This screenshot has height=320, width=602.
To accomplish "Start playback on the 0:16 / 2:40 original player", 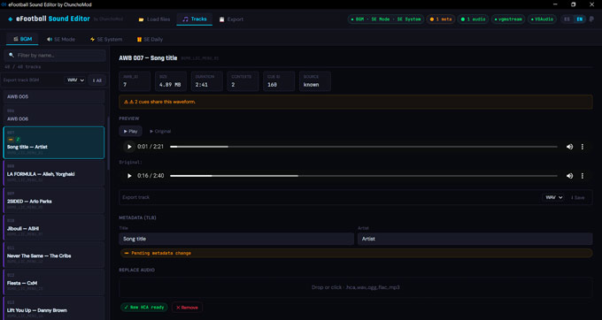I will point(129,176).
